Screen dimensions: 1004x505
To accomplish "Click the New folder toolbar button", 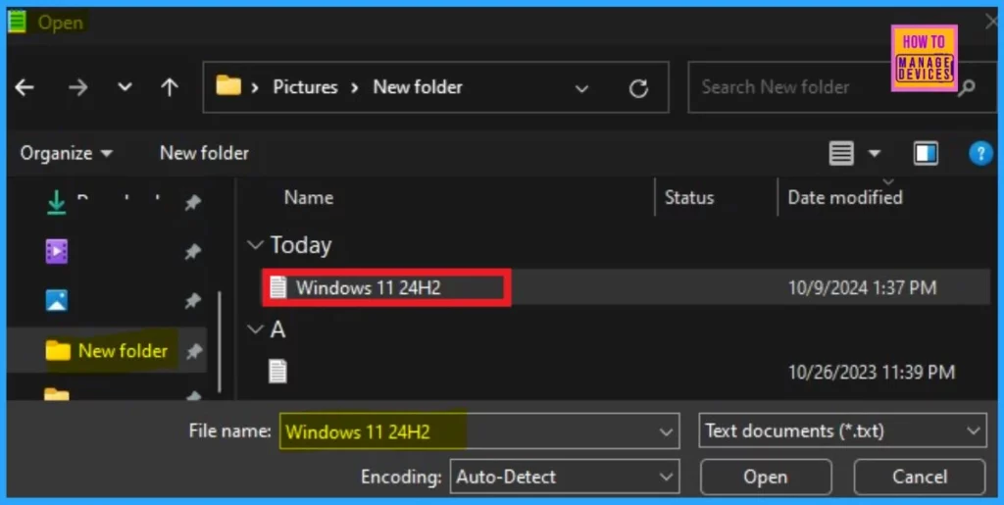I will [x=204, y=153].
